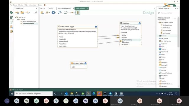Click the add connection arrow icon

[x=17, y=12]
